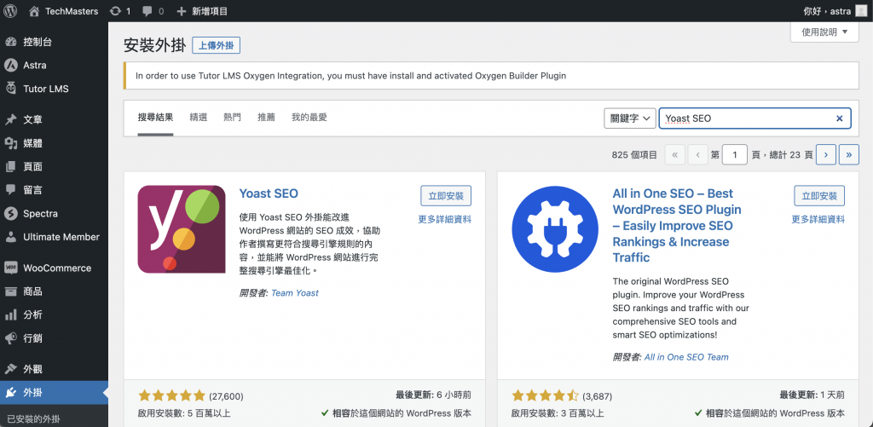Click 最後更新: 6 小時前 text
Viewport: 873px width, 427px height.
(434, 395)
